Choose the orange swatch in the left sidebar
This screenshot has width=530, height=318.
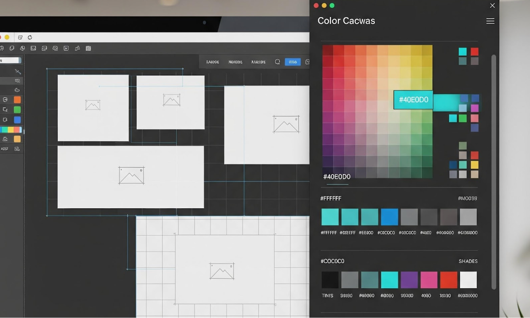click(17, 100)
